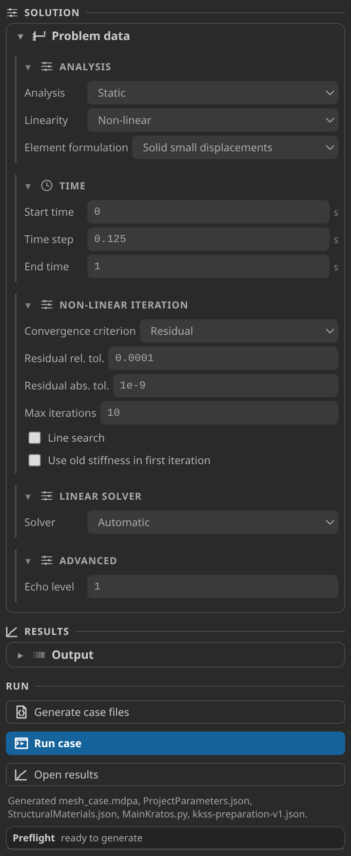Click the Convergence criterion label

(80, 331)
